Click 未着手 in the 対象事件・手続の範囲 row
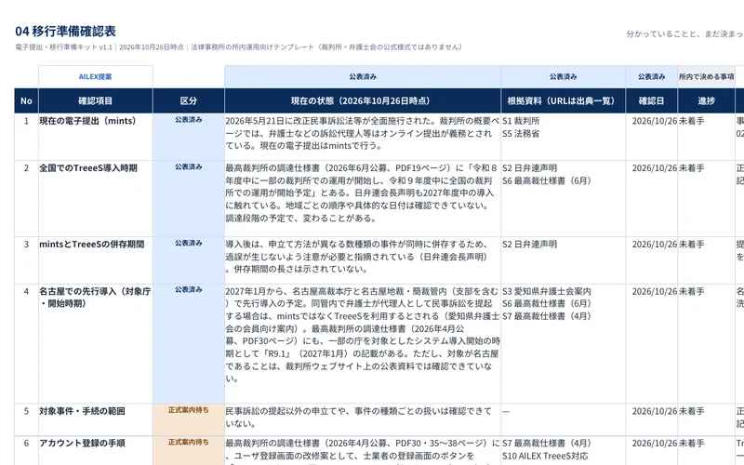744x465 pixels. point(691,411)
